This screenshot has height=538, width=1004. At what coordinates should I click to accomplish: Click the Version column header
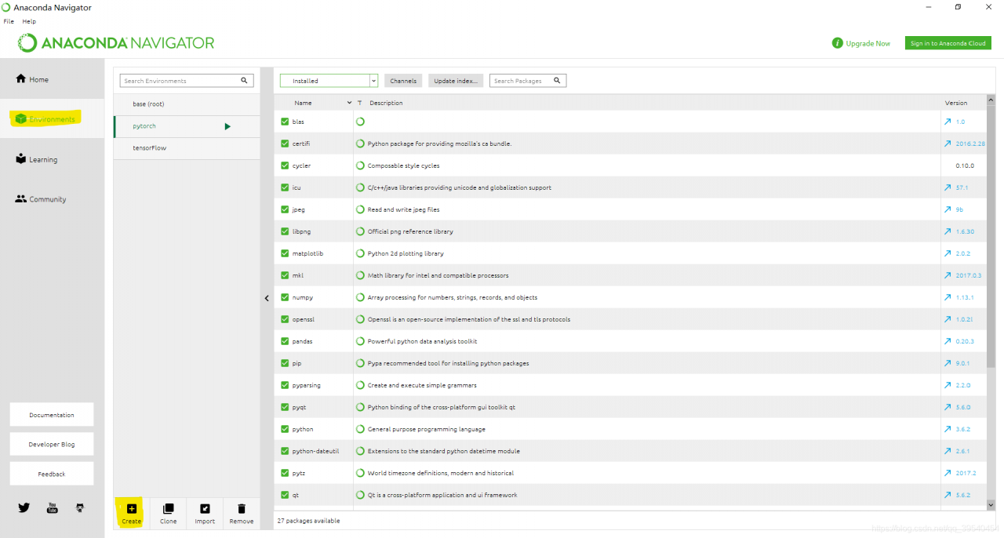(x=956, y=103)
